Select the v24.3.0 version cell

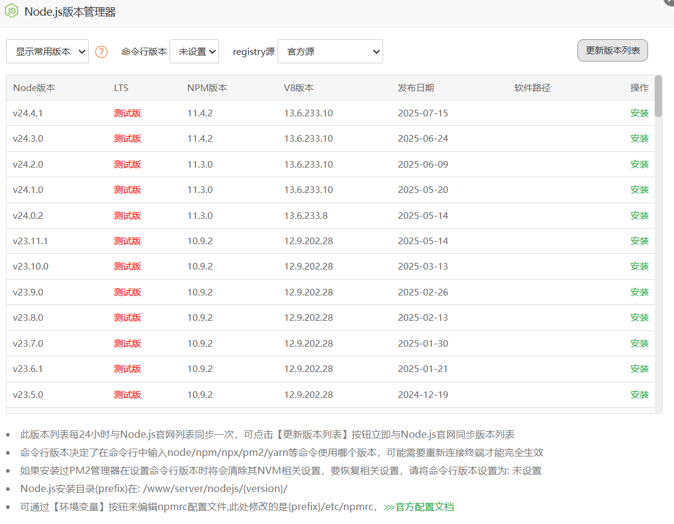pos(28,138)
